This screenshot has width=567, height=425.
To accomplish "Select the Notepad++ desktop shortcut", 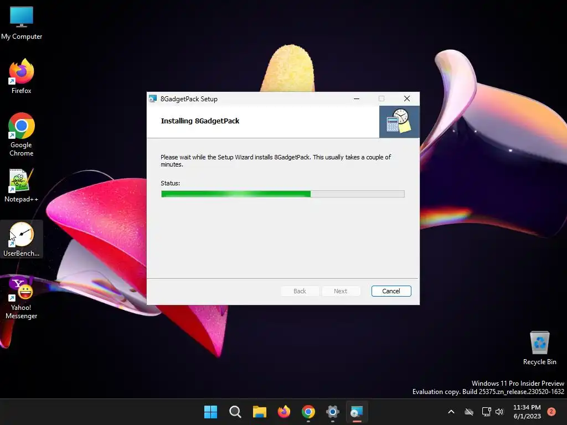I will (x=22, y=185).
